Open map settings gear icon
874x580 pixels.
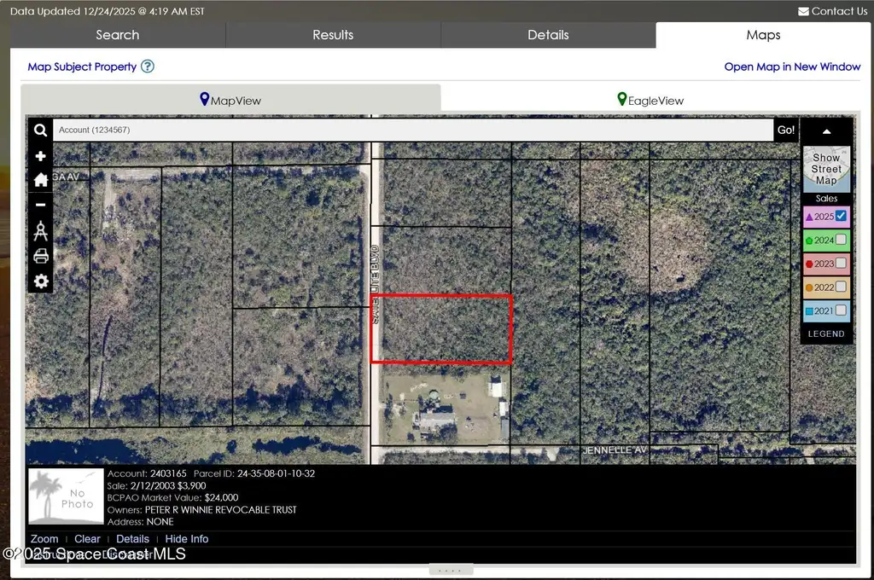point(41,281)
